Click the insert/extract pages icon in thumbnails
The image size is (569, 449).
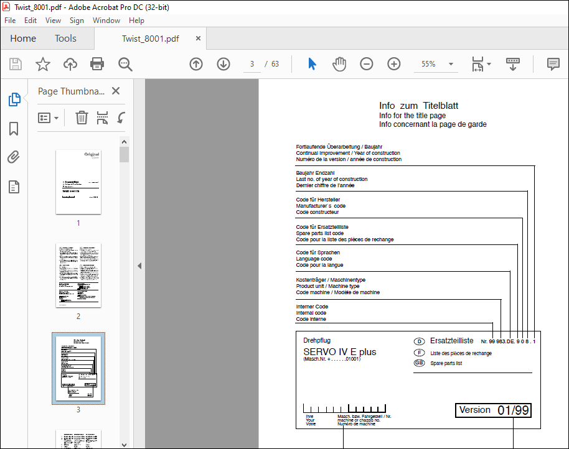[x=102, y=118]
